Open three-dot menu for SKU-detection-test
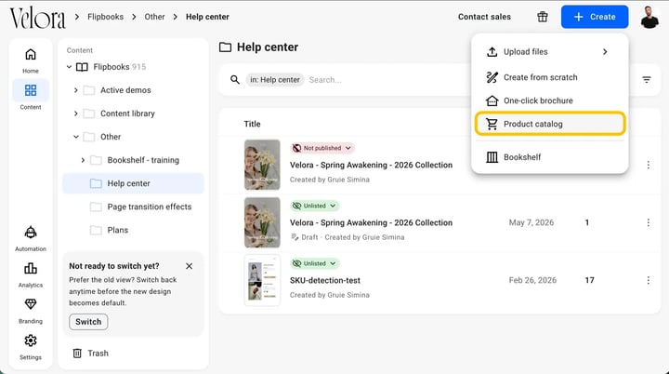 coord(649,280)
